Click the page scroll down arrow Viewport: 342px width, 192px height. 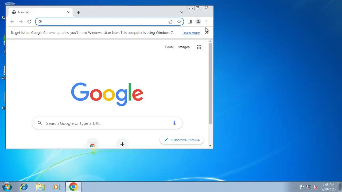(x=211, y=146)
